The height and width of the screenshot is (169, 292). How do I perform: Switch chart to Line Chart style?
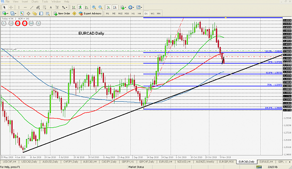click(x=86, y=7)
